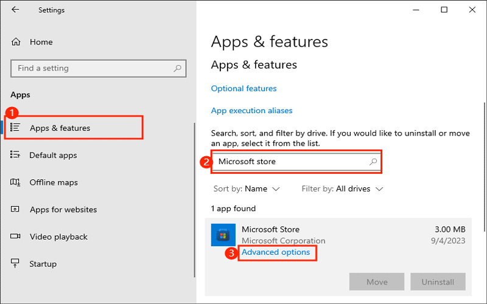
Task: Click the app search field containing Microsoft store
Action: [296, 162]
